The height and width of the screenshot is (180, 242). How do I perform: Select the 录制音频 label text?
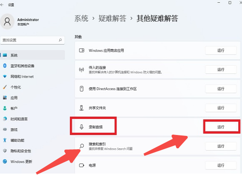tap(96, 127)
